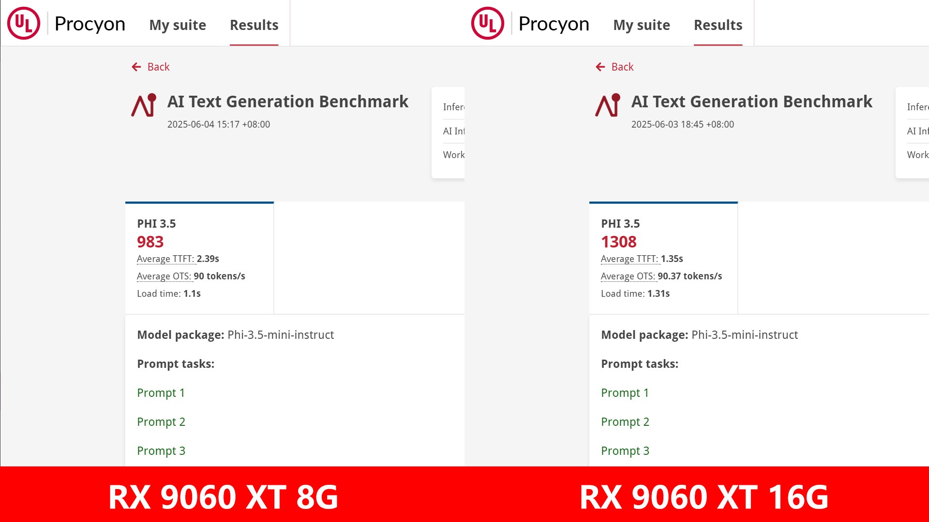Open Prompt 3 in the right panel
This screenshot has height=522, width=929.
(x=625, y=451)
